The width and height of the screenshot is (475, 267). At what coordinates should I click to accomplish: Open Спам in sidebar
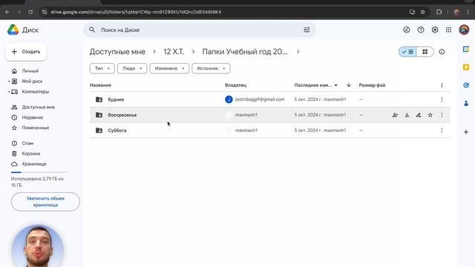(x=27, y=143)
